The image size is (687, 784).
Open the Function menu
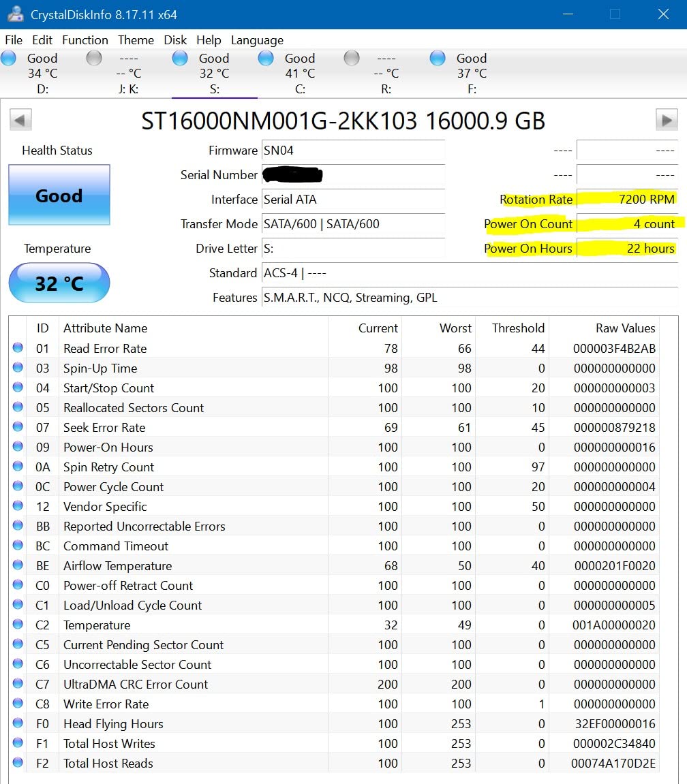85,40
